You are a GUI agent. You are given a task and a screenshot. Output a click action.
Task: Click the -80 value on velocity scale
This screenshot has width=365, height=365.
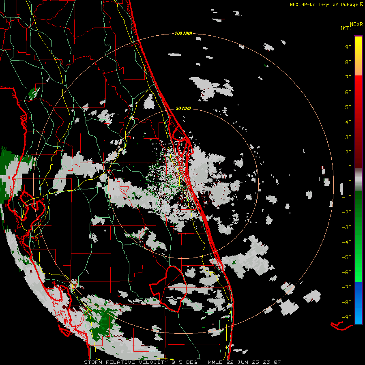click(x=347, y=303)
